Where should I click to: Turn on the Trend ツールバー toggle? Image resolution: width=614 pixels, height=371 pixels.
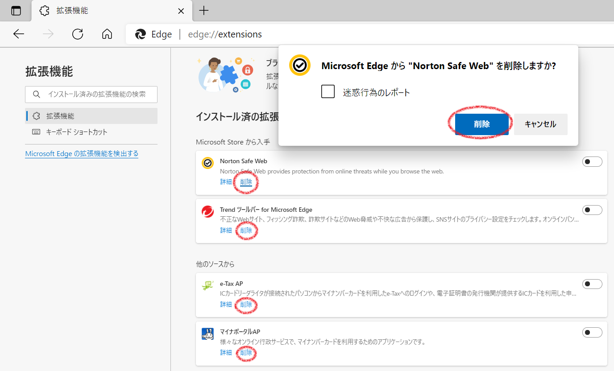tap(592, 210)
